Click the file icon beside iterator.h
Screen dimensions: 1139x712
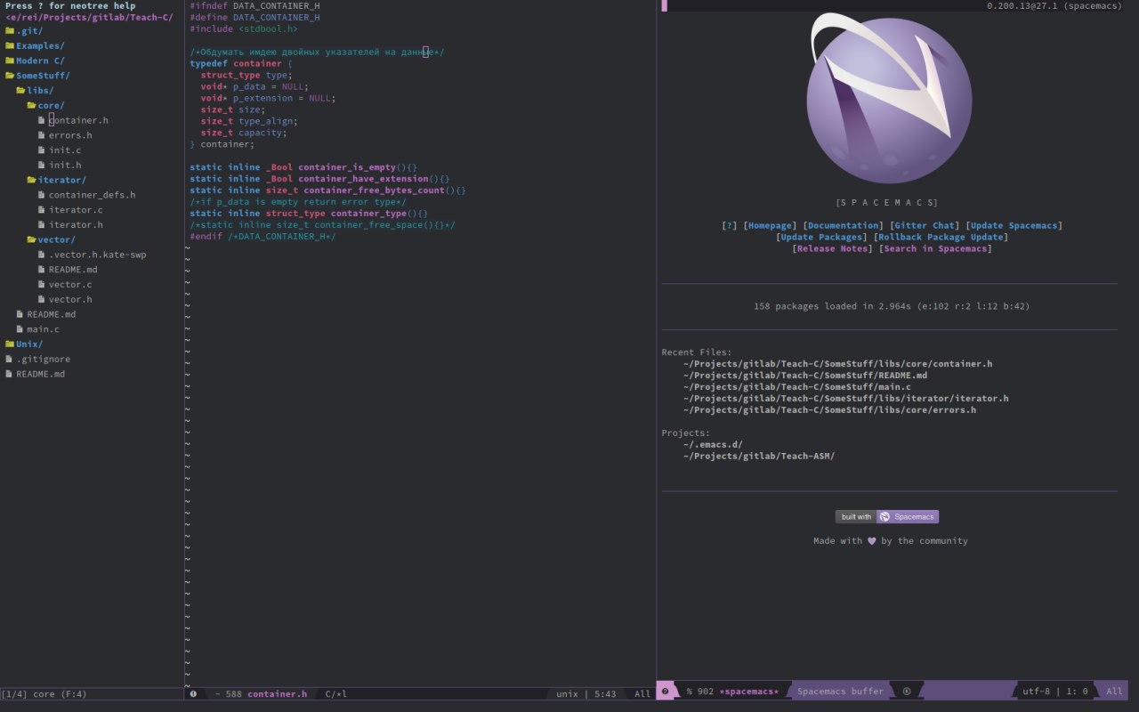41,224
